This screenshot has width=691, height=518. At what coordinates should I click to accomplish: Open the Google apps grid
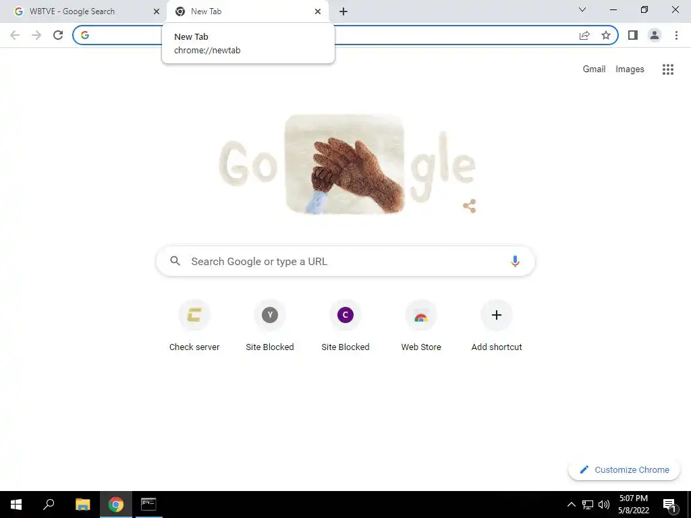(x=668, y=69)
